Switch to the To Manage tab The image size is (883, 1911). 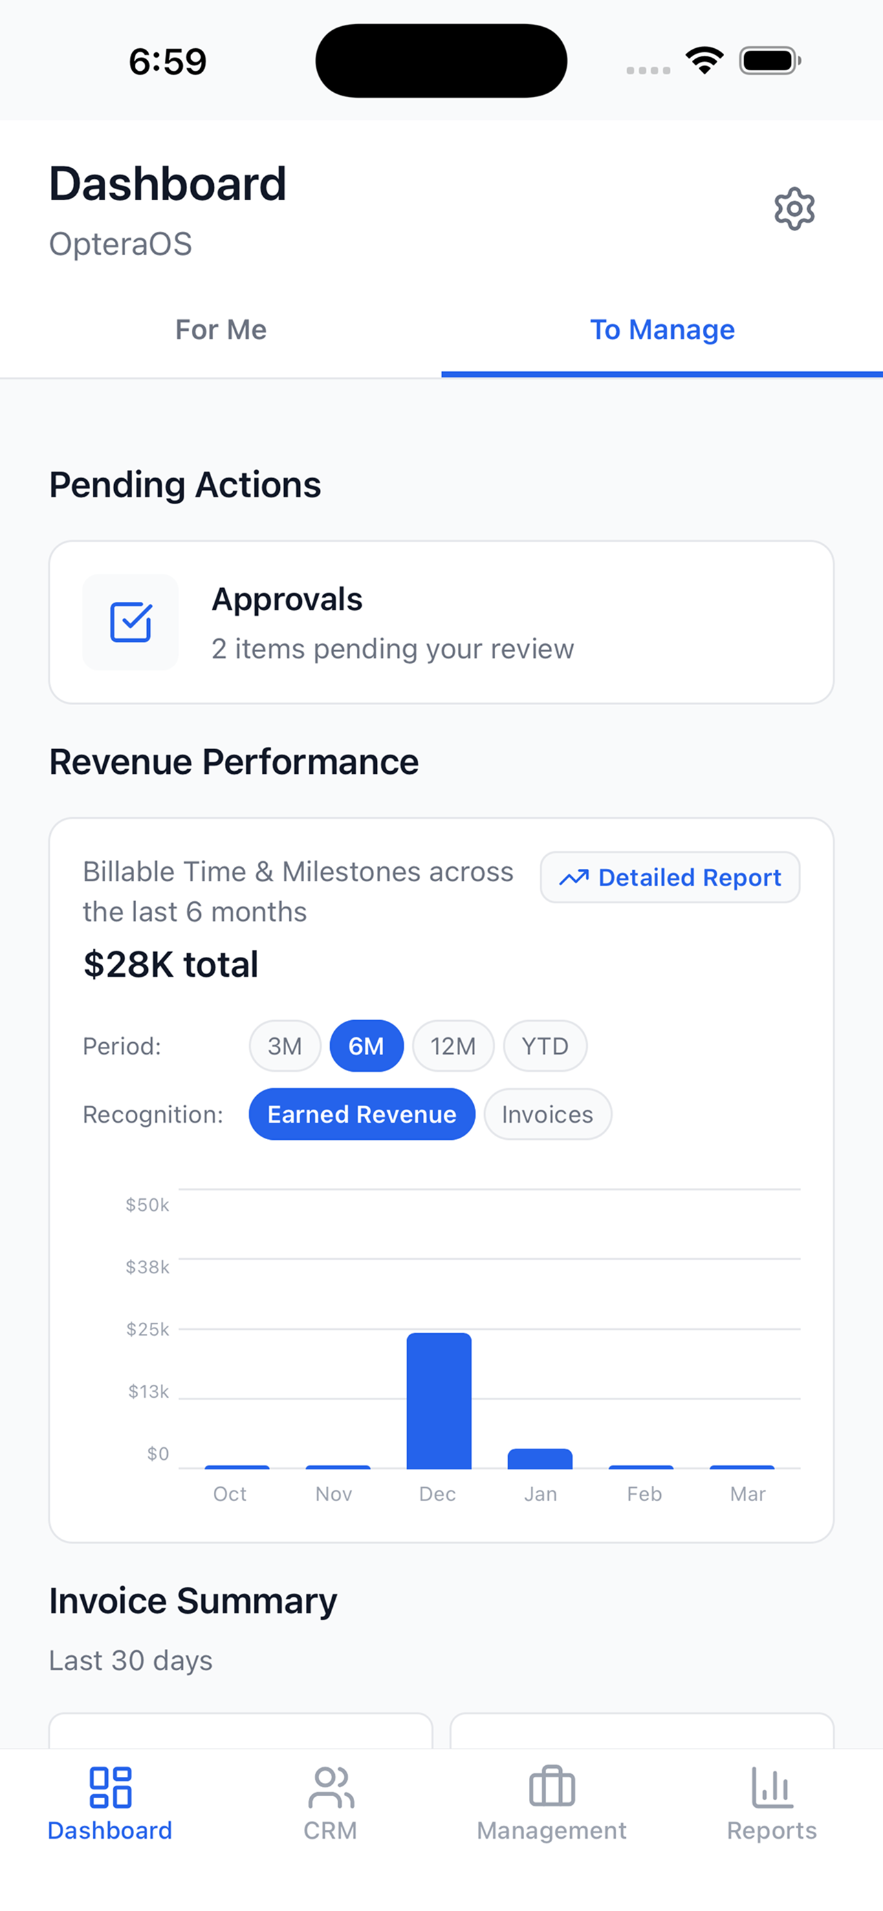[x=662, y=330]
